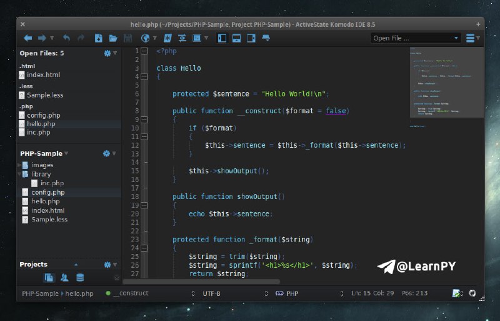Collapse the fold marker on line 19
The image size is (500, 321).
click(x=144, y=205)
